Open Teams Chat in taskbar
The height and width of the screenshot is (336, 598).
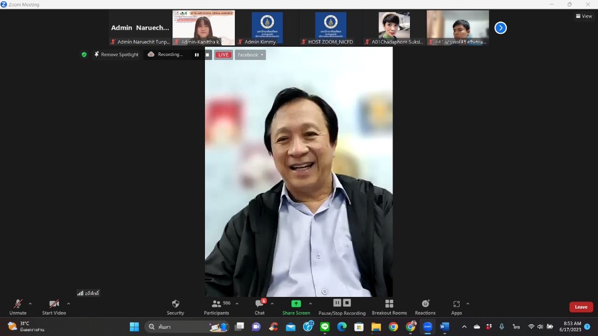[x=256, y=327]
